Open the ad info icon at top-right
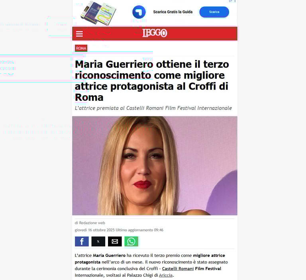Image resolution: width=306 pixels, height=280 pixels. [230, 1]
